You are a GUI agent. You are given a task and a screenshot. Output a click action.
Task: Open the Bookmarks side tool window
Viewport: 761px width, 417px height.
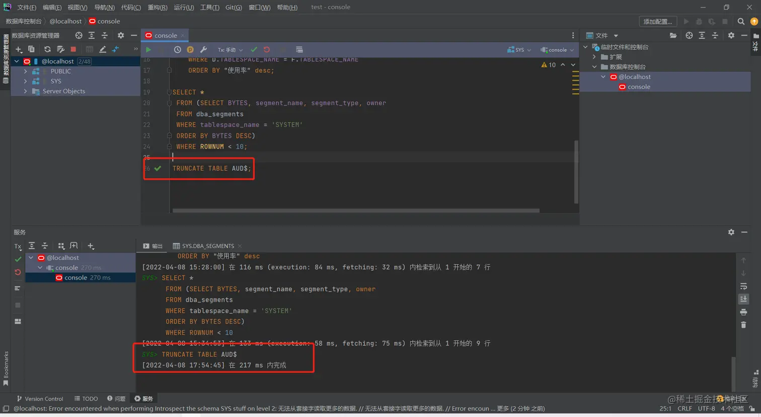pyautogui.click(x=6, y=368)
